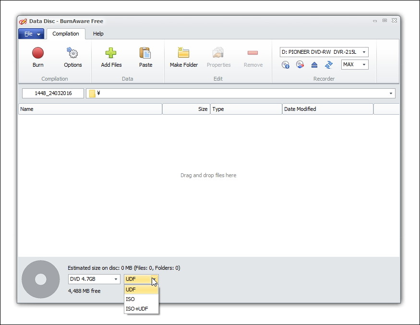420x325 pixels.
Task: Expand the PIONEER DVD-RW drive dropdown
Action: [x=364, y=52]
